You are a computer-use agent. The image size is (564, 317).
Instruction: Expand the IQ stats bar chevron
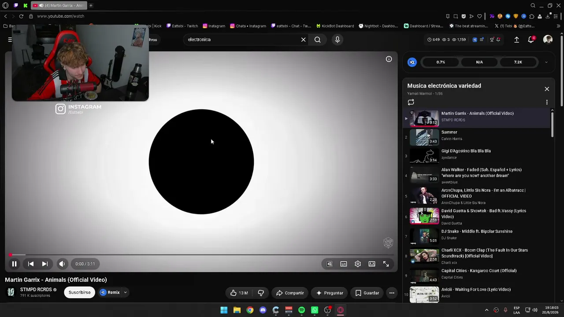point(546,62)
